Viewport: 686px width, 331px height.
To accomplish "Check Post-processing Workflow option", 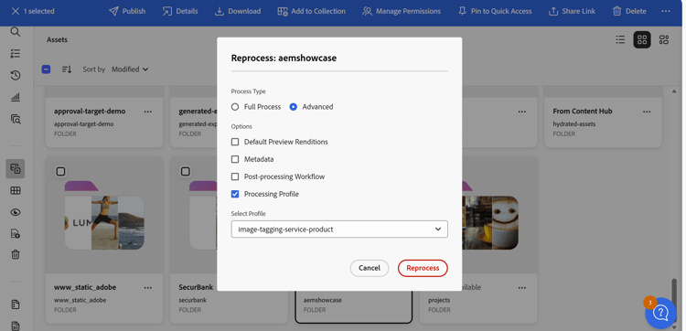I will 235,176.
